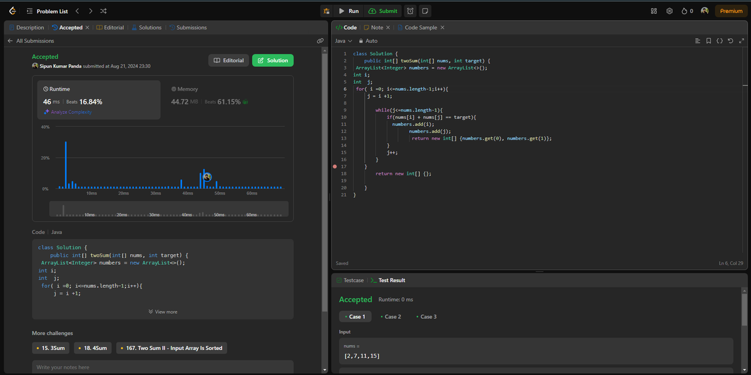Select the Accepted tab

point(67,28)
